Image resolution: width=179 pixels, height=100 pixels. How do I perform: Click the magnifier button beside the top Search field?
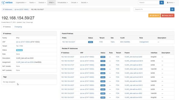pyautogui.click(x=162, y=2)
